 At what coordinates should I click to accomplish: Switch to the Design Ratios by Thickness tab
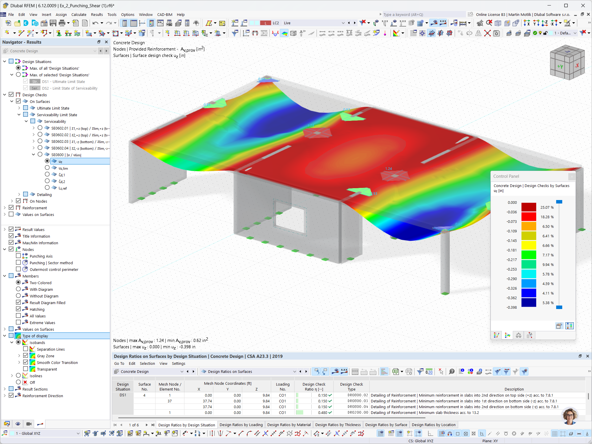[x=338, y=425]
